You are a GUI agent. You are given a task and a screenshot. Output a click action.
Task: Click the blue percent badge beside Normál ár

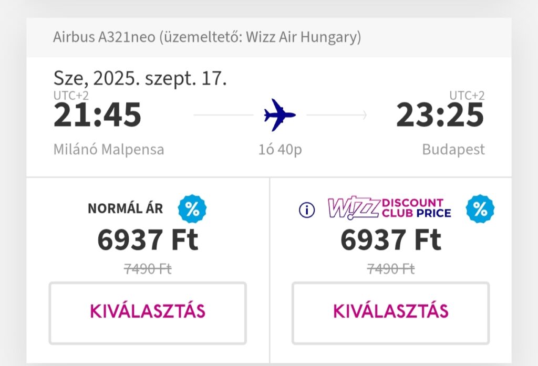(x=192, y=209)
